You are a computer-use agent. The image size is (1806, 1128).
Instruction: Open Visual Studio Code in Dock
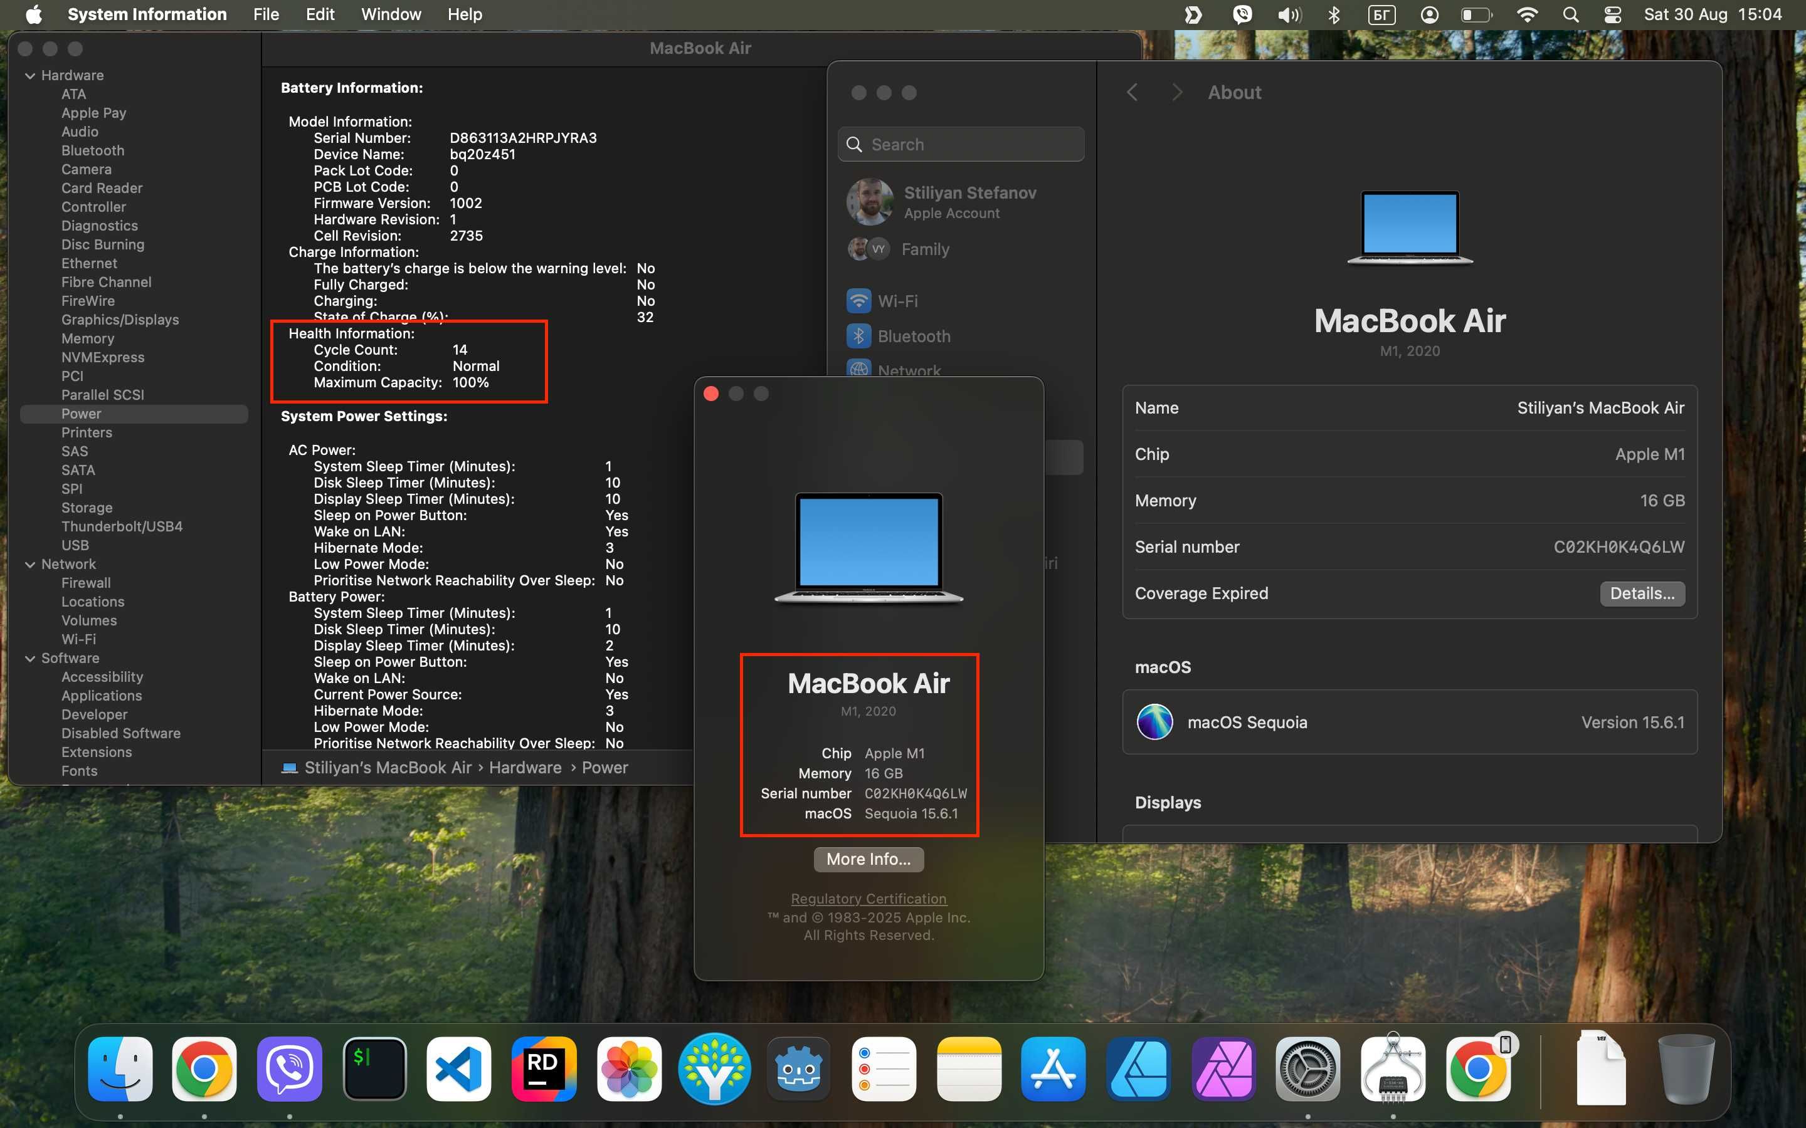tap(459, 1068)
